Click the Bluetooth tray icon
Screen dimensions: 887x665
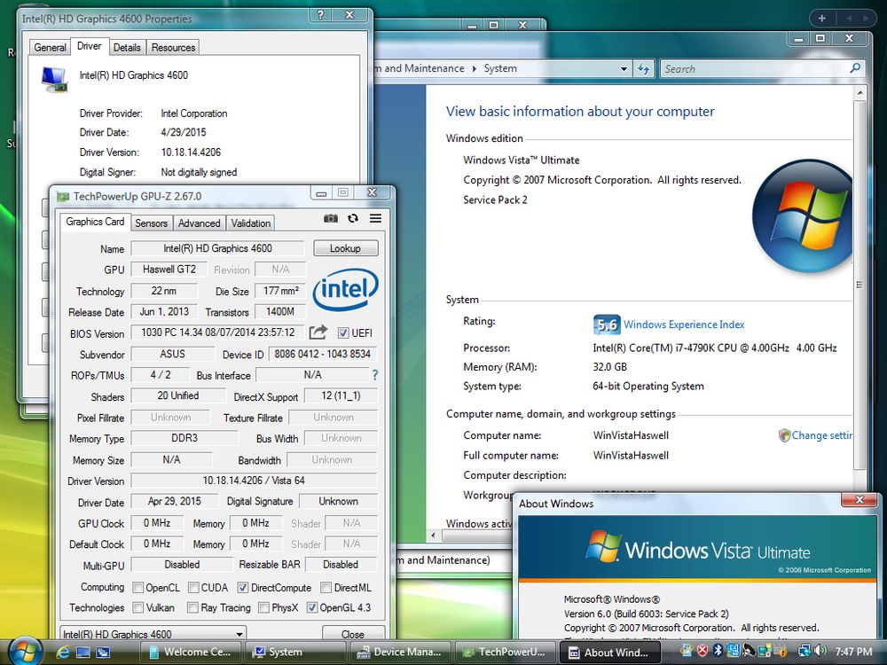[718, 650]
